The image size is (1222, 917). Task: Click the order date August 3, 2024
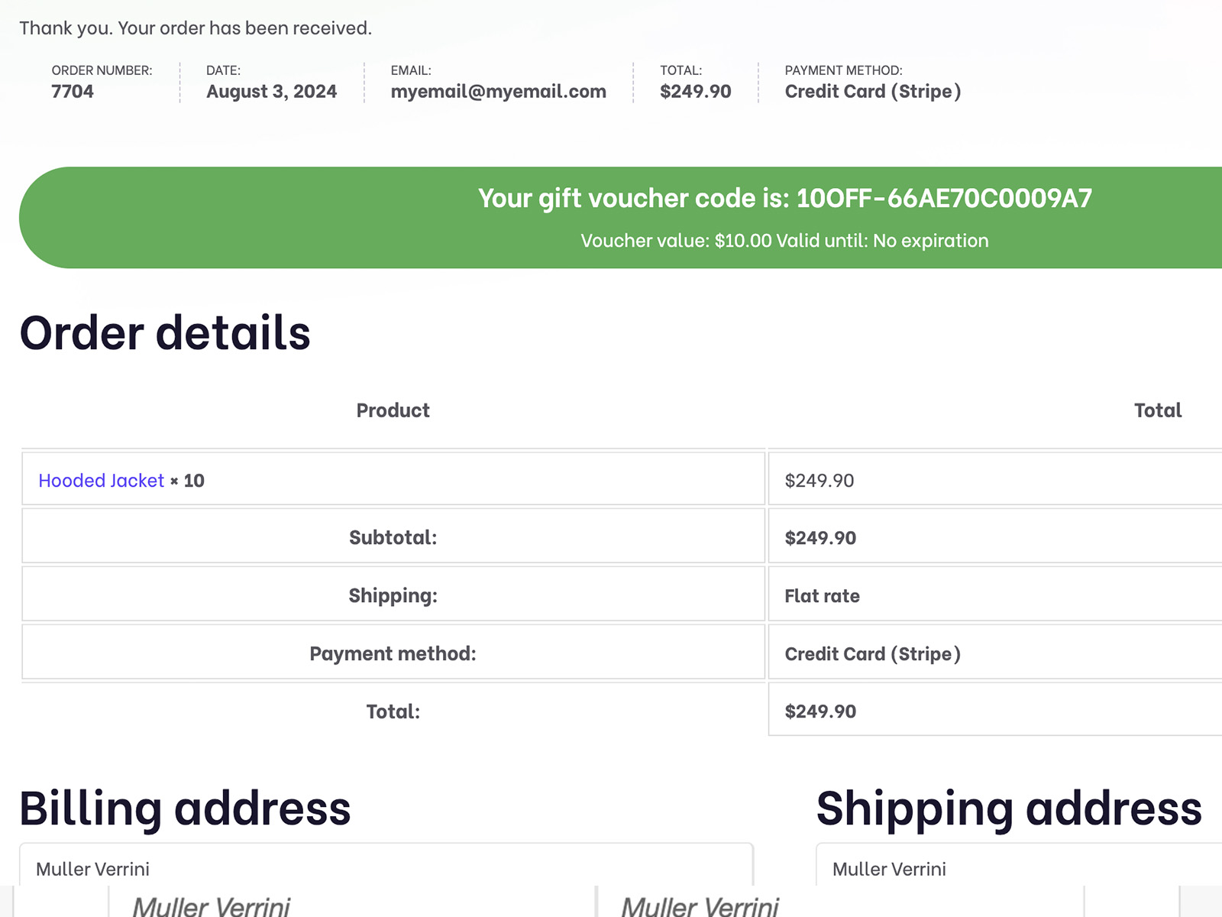coord(271,92)
